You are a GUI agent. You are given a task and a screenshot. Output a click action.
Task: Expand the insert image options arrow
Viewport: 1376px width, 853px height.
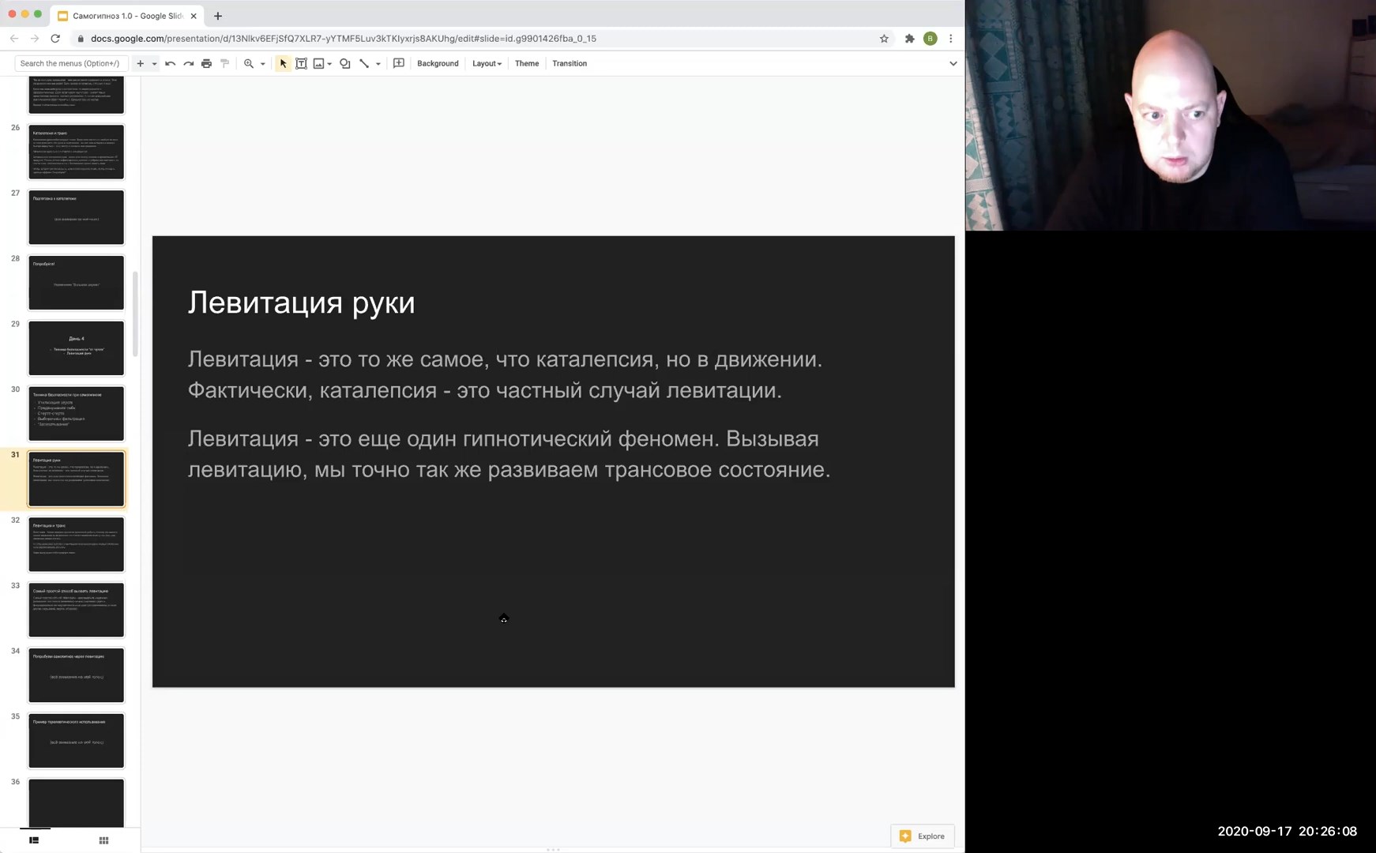coord(329,64)
